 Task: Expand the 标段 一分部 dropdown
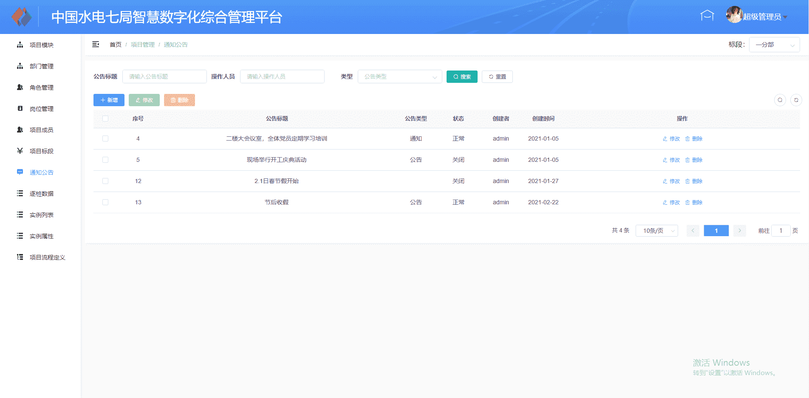click(x=774, y=45)
